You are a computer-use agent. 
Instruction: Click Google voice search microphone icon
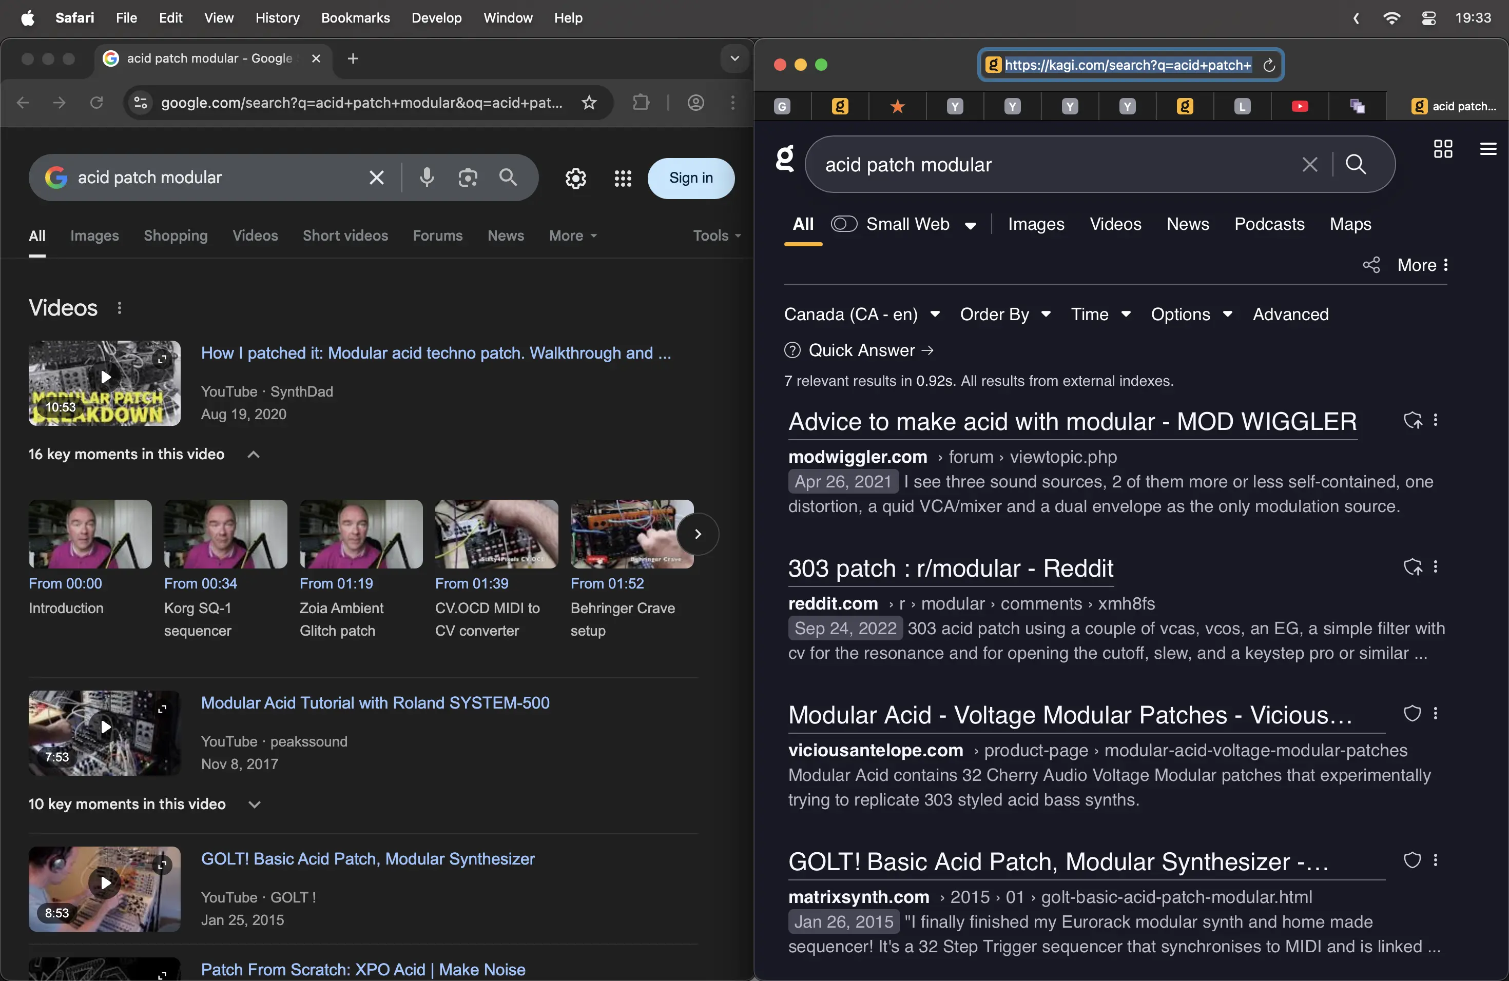[427, 178]
